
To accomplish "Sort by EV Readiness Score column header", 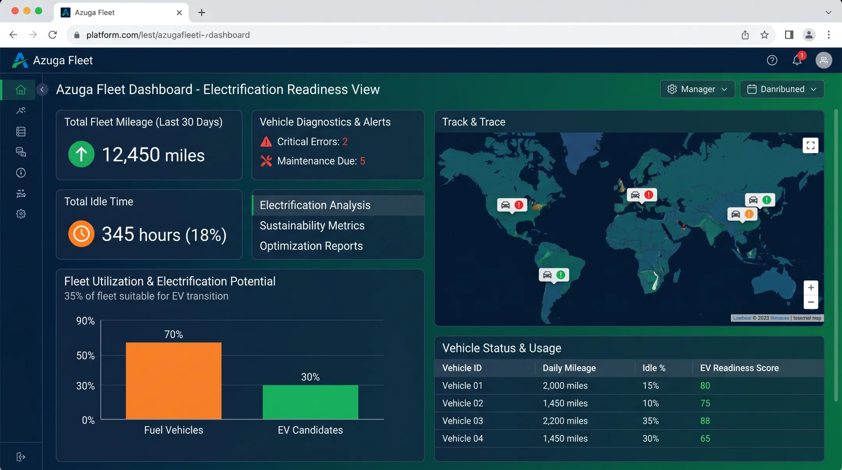I will [x=739, y=368].
